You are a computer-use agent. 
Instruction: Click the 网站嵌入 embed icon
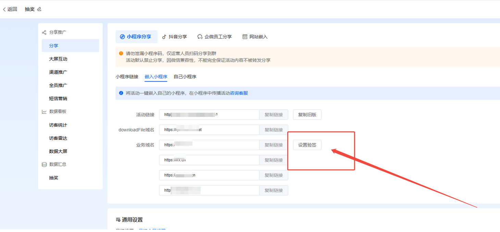point(245,37)
